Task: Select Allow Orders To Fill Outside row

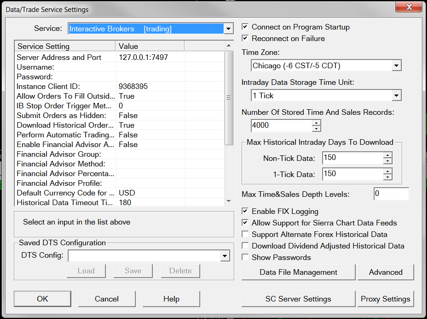Action: 120,96
